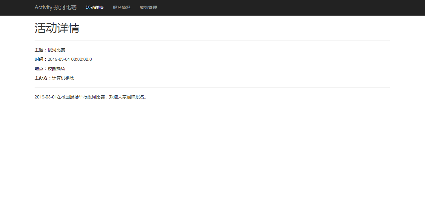425x205 pixels.
Task: Click the 时间 label
Action: (x=41, y=59)
